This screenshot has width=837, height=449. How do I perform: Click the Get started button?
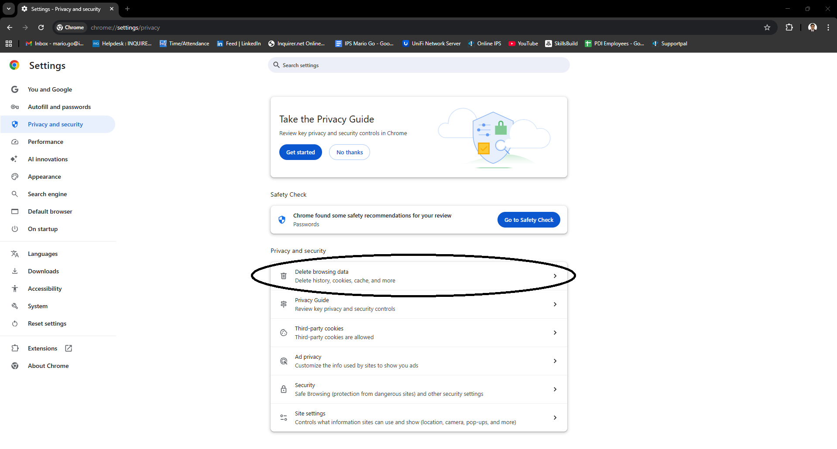point(300,152)
